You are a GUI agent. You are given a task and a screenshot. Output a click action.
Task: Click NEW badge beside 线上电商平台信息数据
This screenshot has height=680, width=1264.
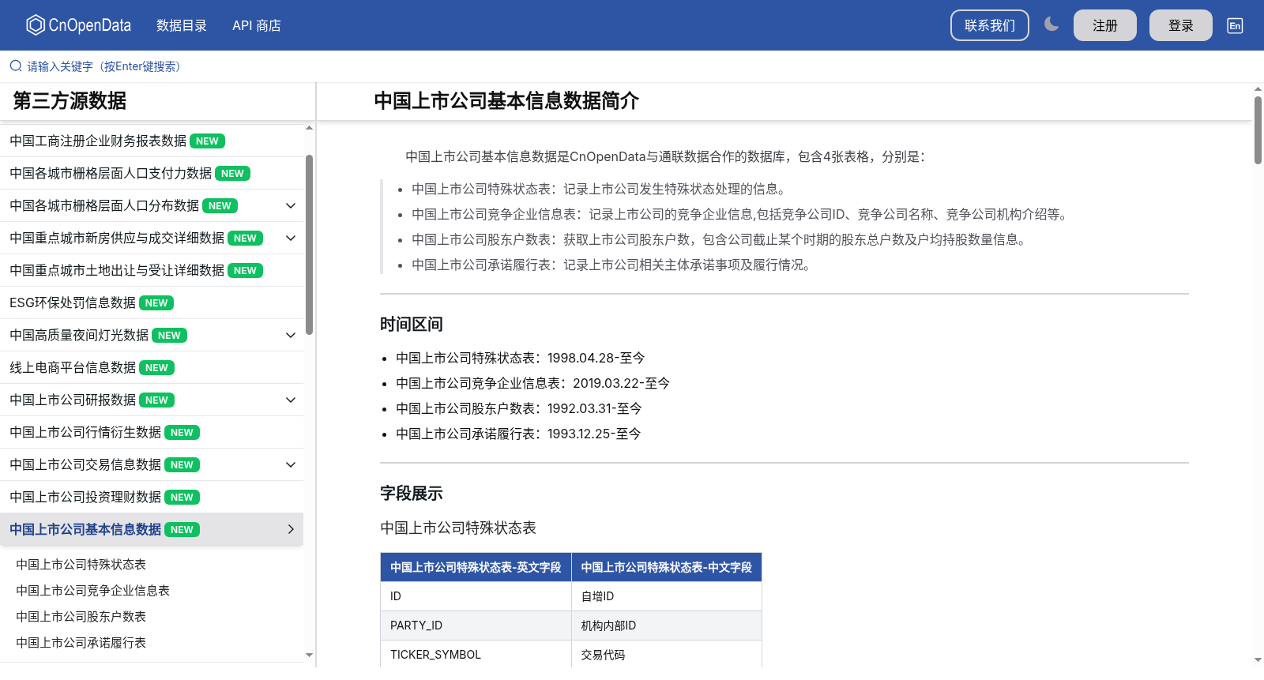(x=156, y=367)
